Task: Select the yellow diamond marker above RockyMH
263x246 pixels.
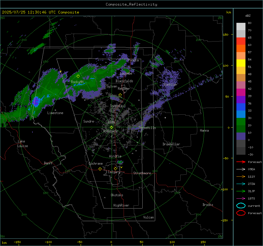Action: click(x=78, y=76)
